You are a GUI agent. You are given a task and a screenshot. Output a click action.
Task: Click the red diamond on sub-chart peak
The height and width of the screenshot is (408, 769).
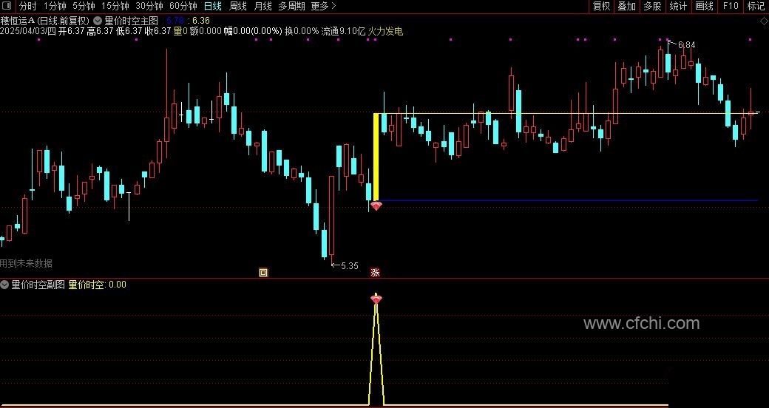tap(376, 299)
